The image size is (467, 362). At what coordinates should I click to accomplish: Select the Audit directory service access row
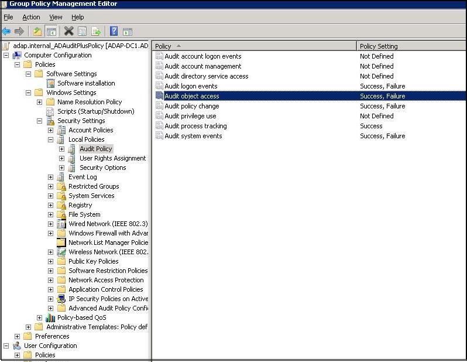click(x=310, y=76)
